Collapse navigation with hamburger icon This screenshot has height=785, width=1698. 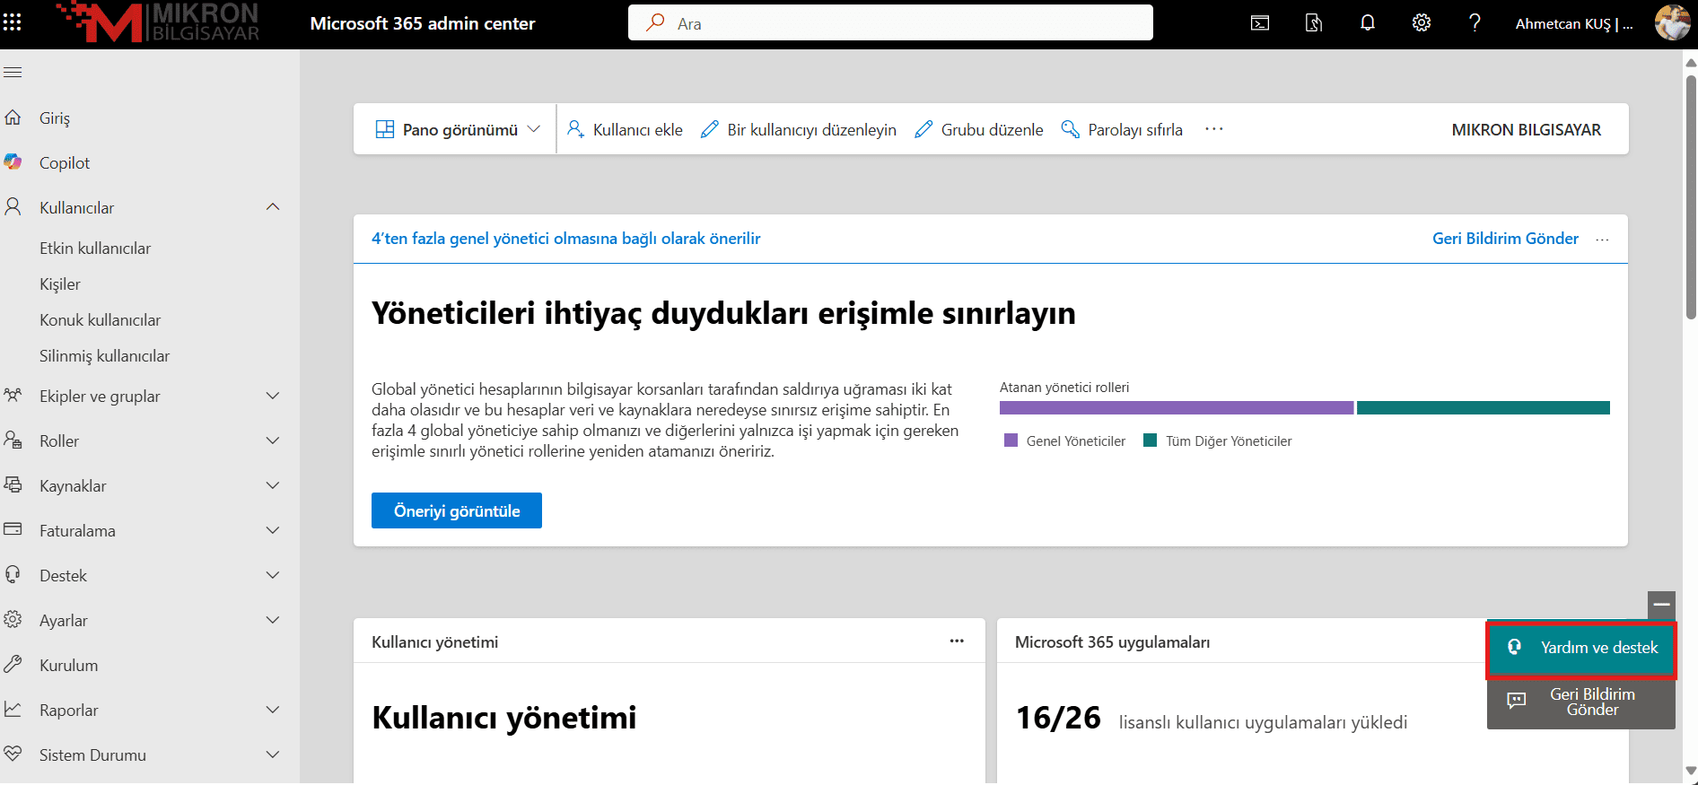[x=13, y=72]
